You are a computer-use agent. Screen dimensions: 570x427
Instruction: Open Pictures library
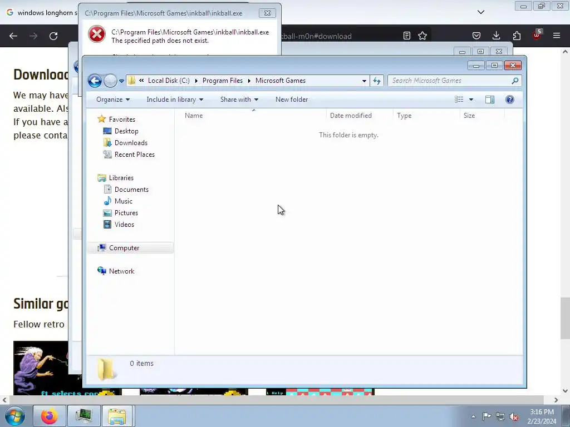click(126, 213)
